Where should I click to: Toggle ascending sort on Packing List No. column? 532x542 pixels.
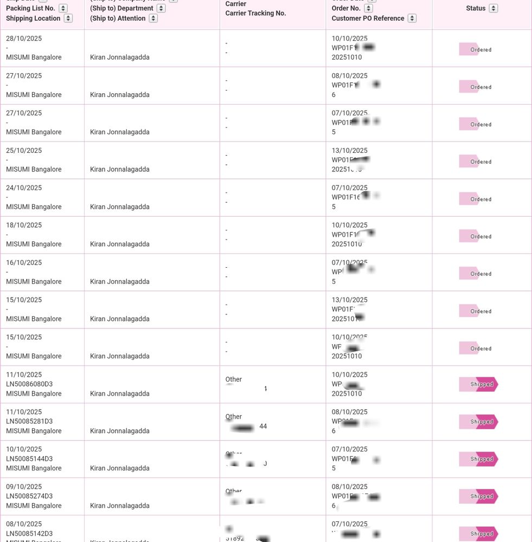[x=63, y=8]
